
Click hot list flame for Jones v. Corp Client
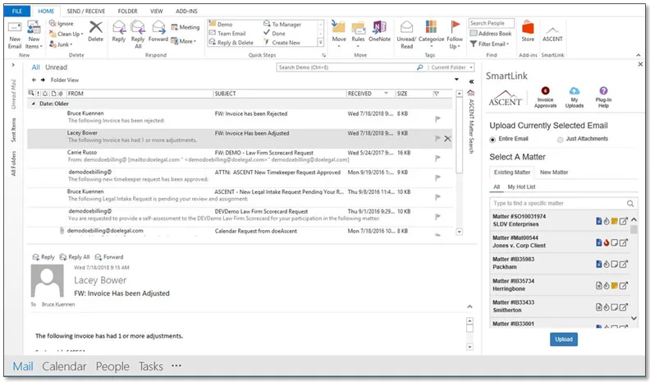[607, 242]
